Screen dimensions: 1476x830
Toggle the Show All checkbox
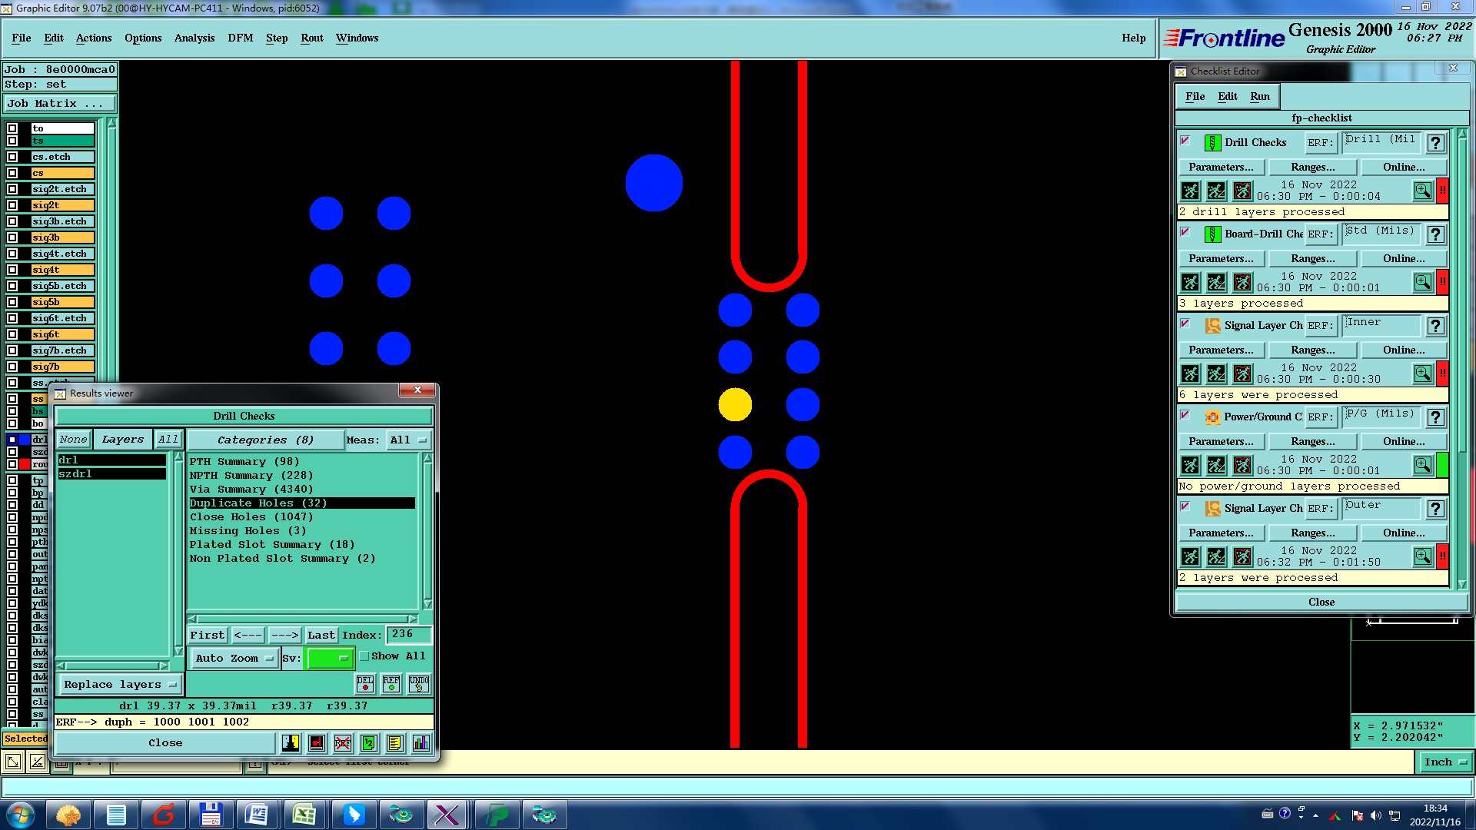[365, 656]
